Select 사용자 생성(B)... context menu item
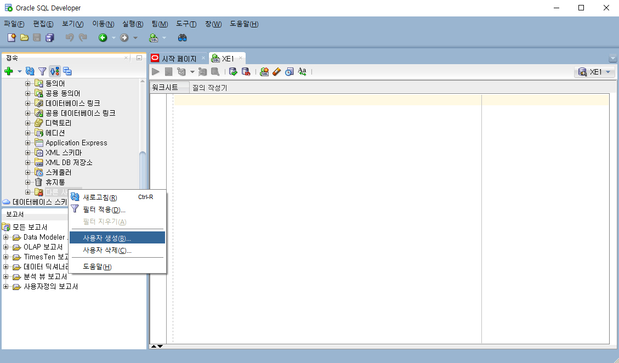The image size is (619, 363). 117,238
